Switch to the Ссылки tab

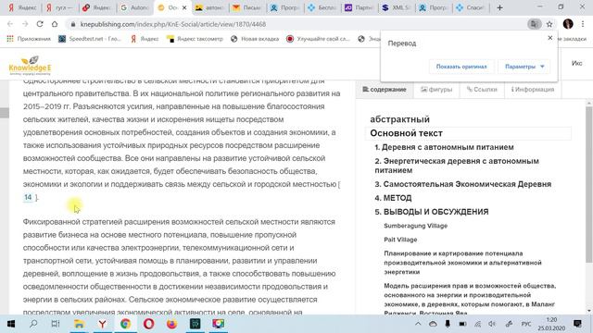[482, 90]
